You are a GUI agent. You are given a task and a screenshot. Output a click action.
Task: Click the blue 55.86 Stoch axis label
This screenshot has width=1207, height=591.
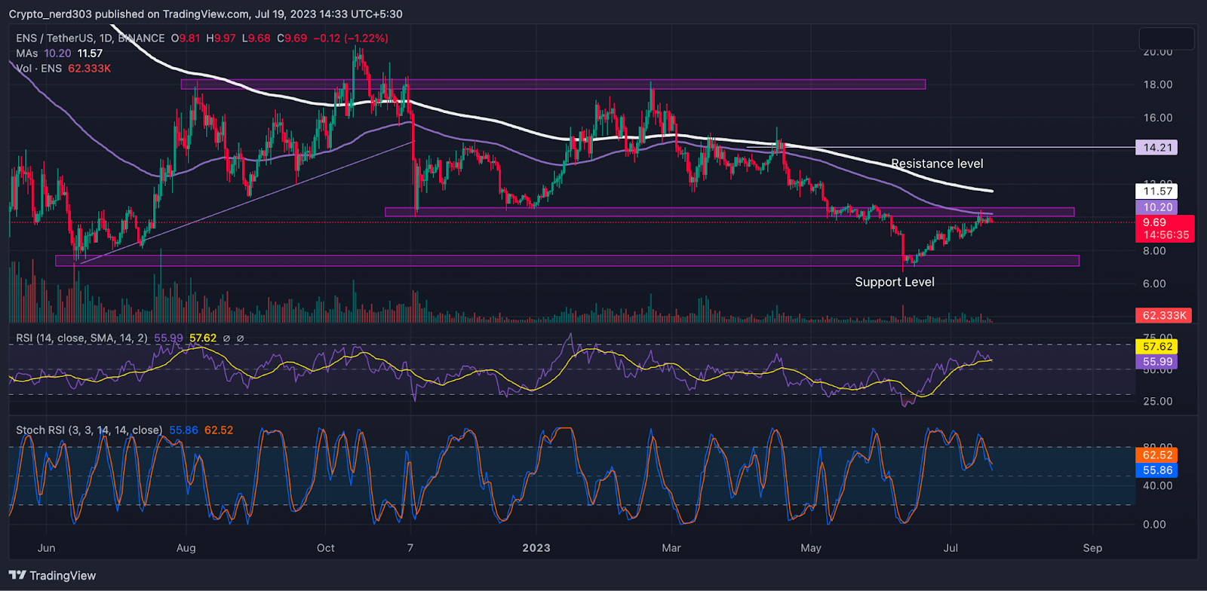point(1156,470)
